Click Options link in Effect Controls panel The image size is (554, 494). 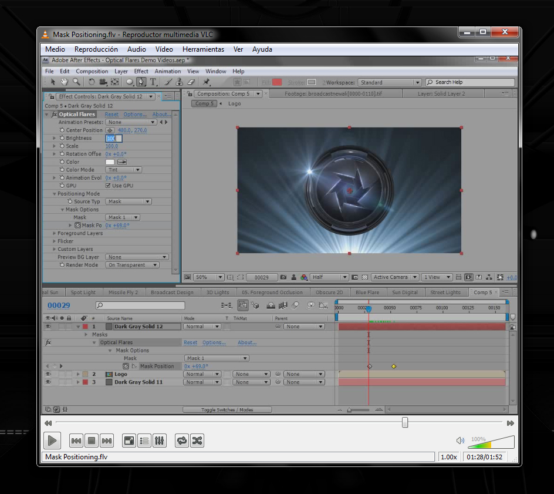pos(135,114)
